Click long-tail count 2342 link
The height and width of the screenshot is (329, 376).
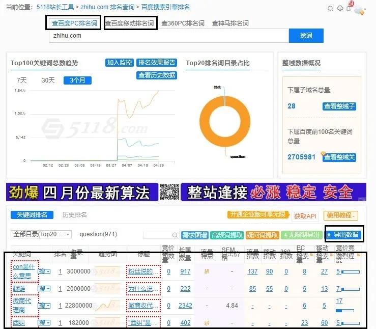(x=185, y=306)
